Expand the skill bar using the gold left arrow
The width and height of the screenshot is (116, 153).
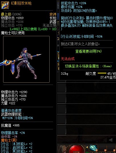tap(87, 147)
